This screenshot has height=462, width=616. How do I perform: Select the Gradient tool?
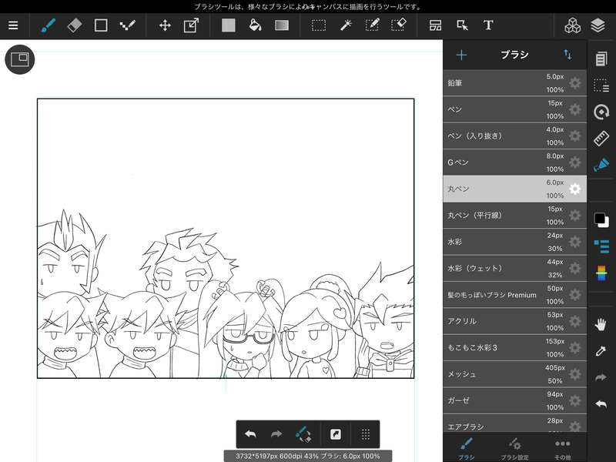(x=282, y=25)
